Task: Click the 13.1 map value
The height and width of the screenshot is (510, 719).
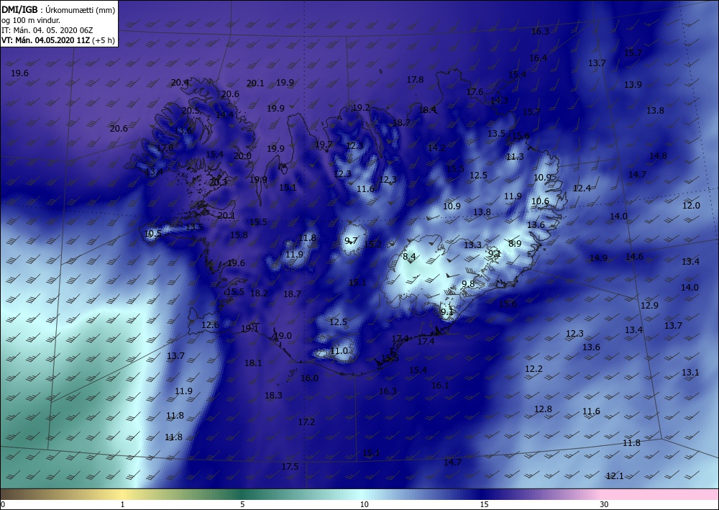Action: [x=690, y=373]
